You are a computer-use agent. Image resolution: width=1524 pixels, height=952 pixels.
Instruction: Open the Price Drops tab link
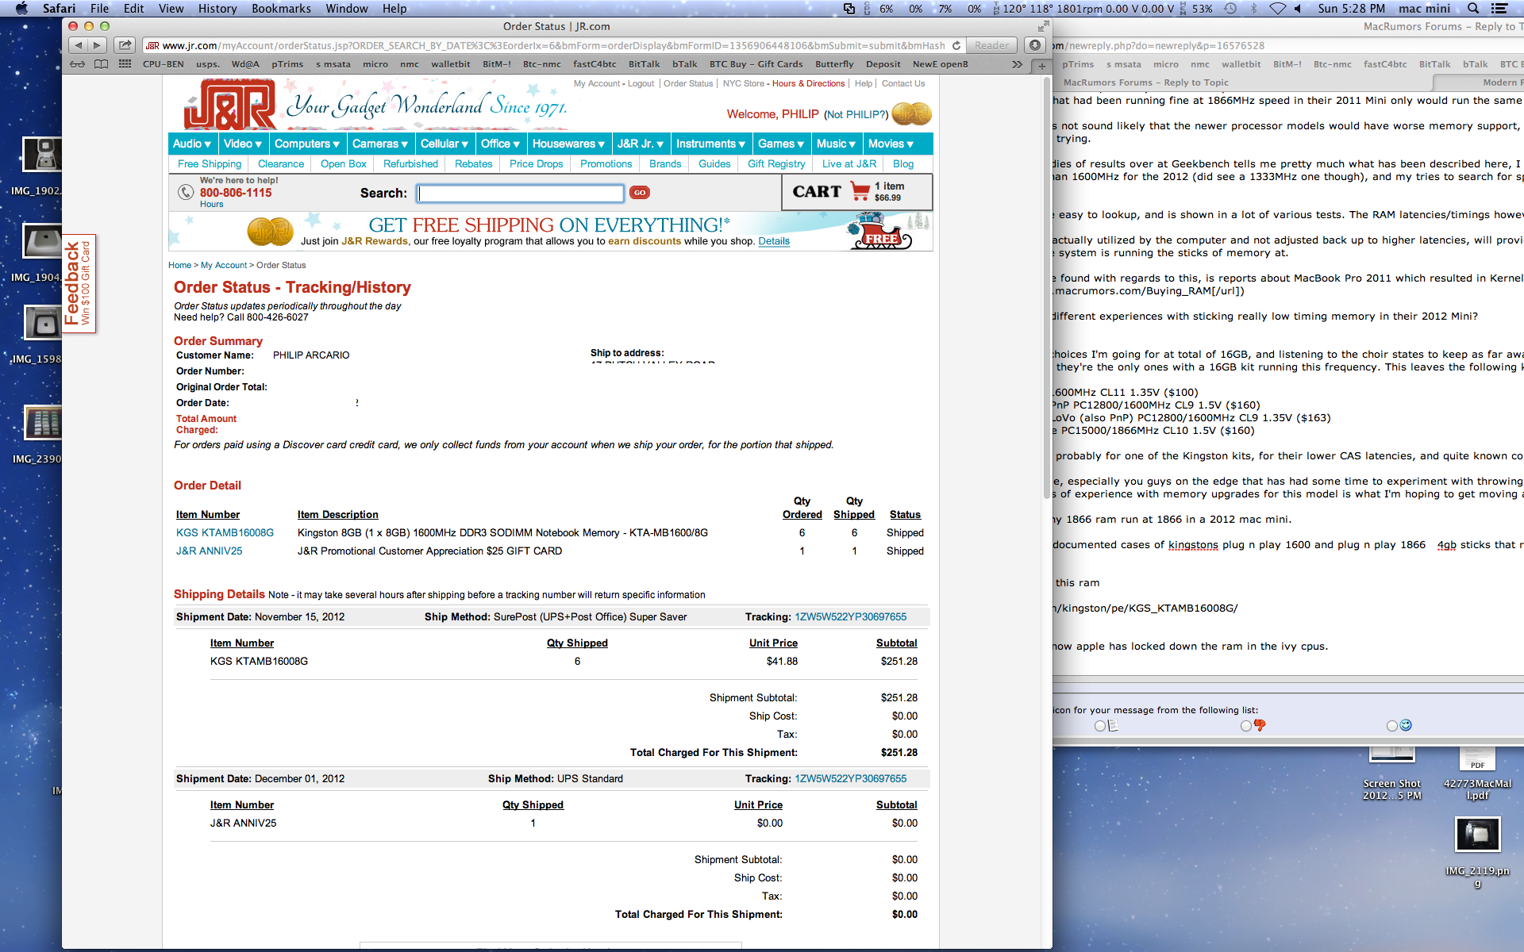[536, 164]
